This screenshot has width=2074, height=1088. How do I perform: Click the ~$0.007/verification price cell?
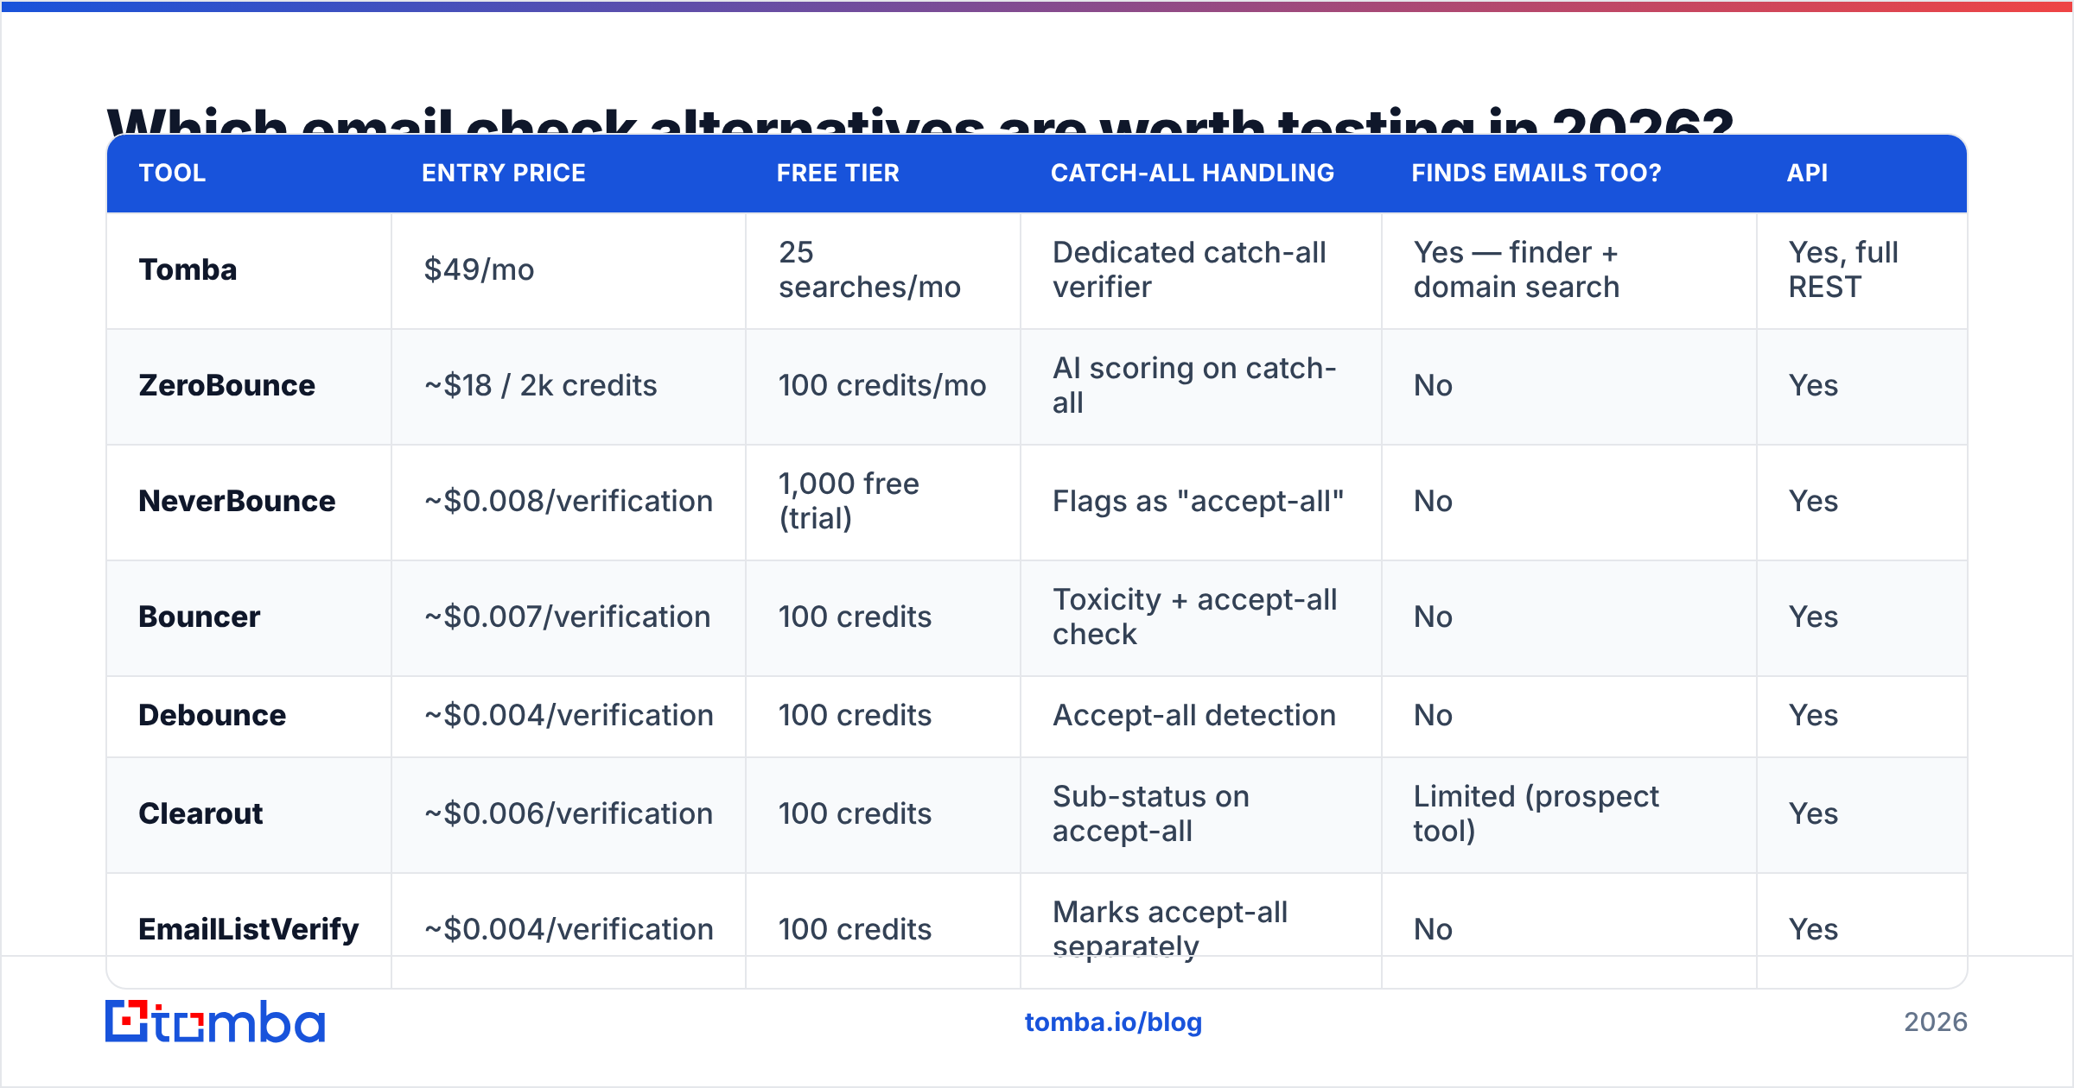567,617
